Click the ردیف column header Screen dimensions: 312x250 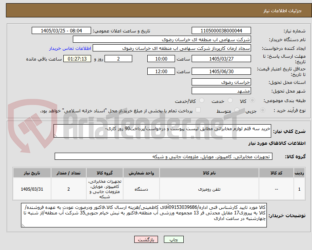click(299, 173)
